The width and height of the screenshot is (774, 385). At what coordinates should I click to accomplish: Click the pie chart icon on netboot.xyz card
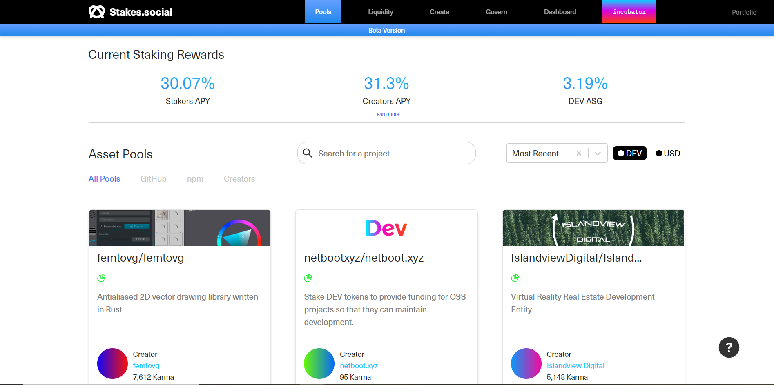click(x=308, y=278)
